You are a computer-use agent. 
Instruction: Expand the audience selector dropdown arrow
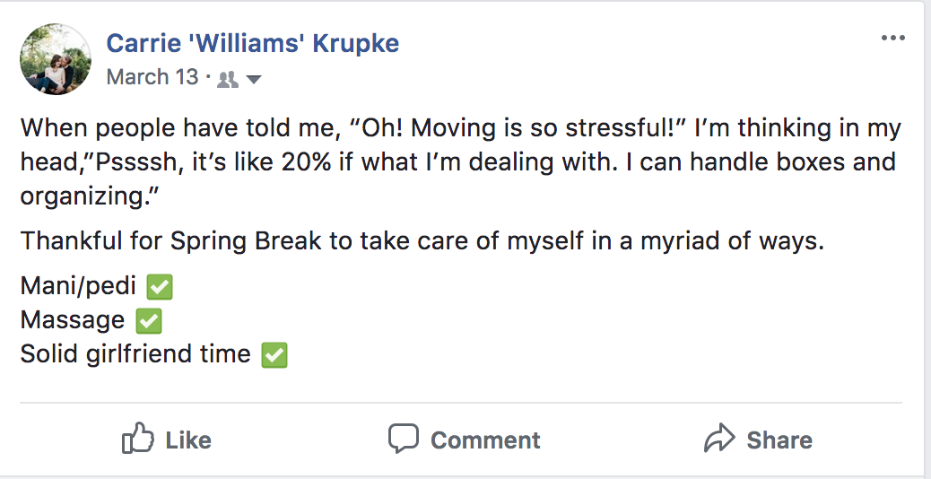tap(253, 79)
